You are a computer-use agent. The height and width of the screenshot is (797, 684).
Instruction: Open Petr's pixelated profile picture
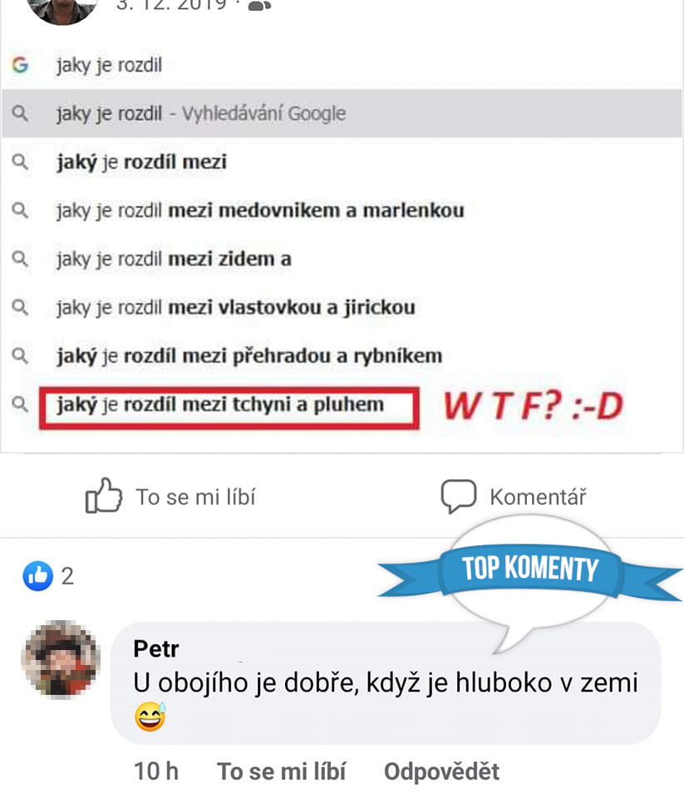click(61, 658)
